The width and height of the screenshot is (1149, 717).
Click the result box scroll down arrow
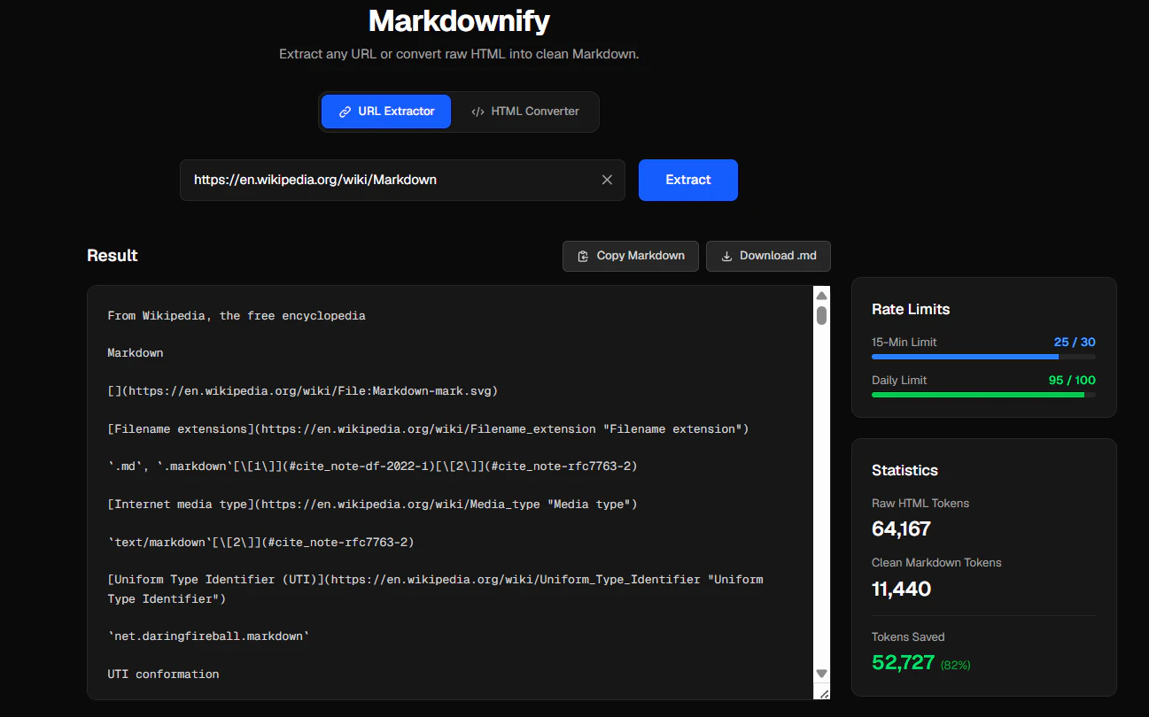pos(821,674)
